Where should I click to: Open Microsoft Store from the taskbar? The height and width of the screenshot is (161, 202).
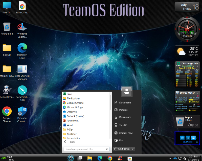[130, 158]
